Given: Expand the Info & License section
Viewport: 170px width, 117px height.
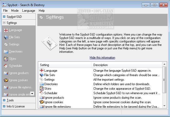Looking at the screenshot, I should coord(4,106).
